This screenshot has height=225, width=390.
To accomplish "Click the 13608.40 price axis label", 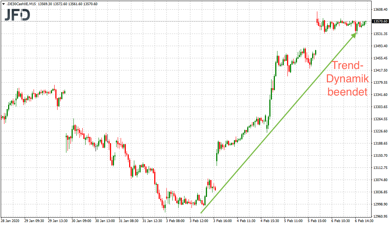I will point(380,9).
